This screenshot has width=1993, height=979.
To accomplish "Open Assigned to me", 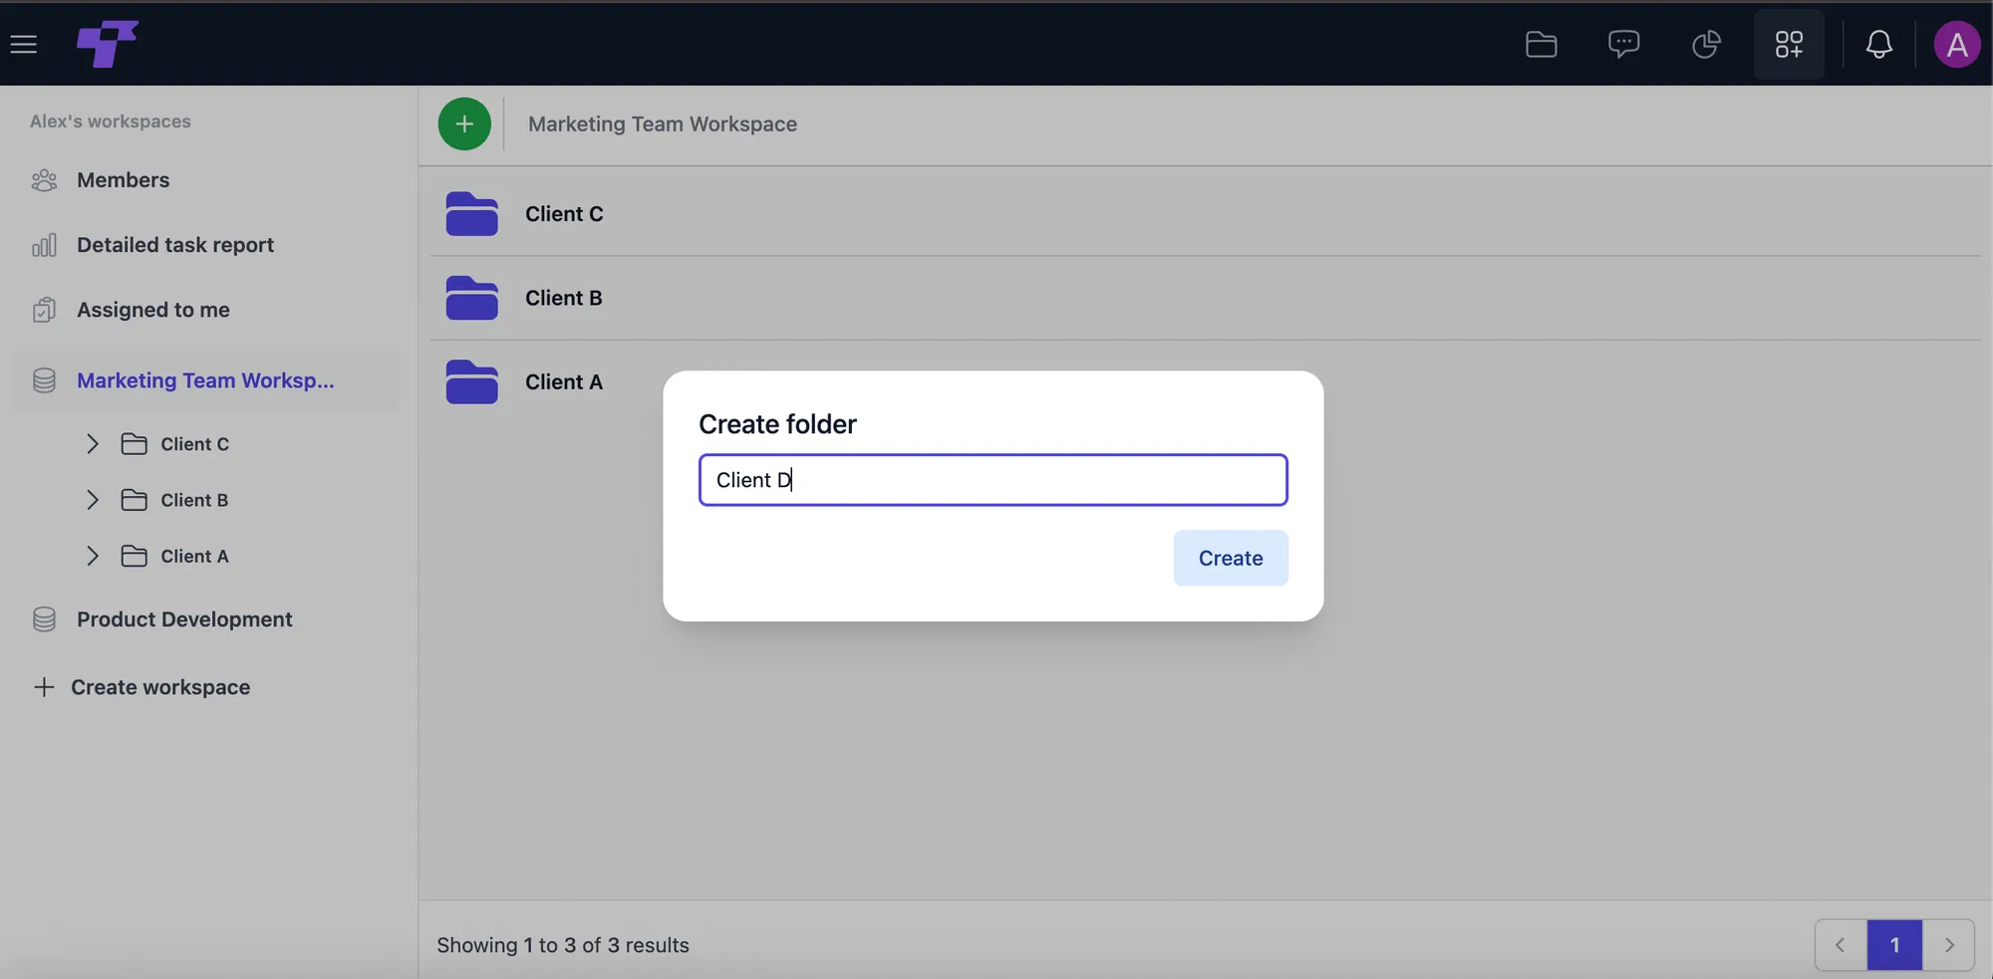I will pyautogui.click(x=153, y=310).
